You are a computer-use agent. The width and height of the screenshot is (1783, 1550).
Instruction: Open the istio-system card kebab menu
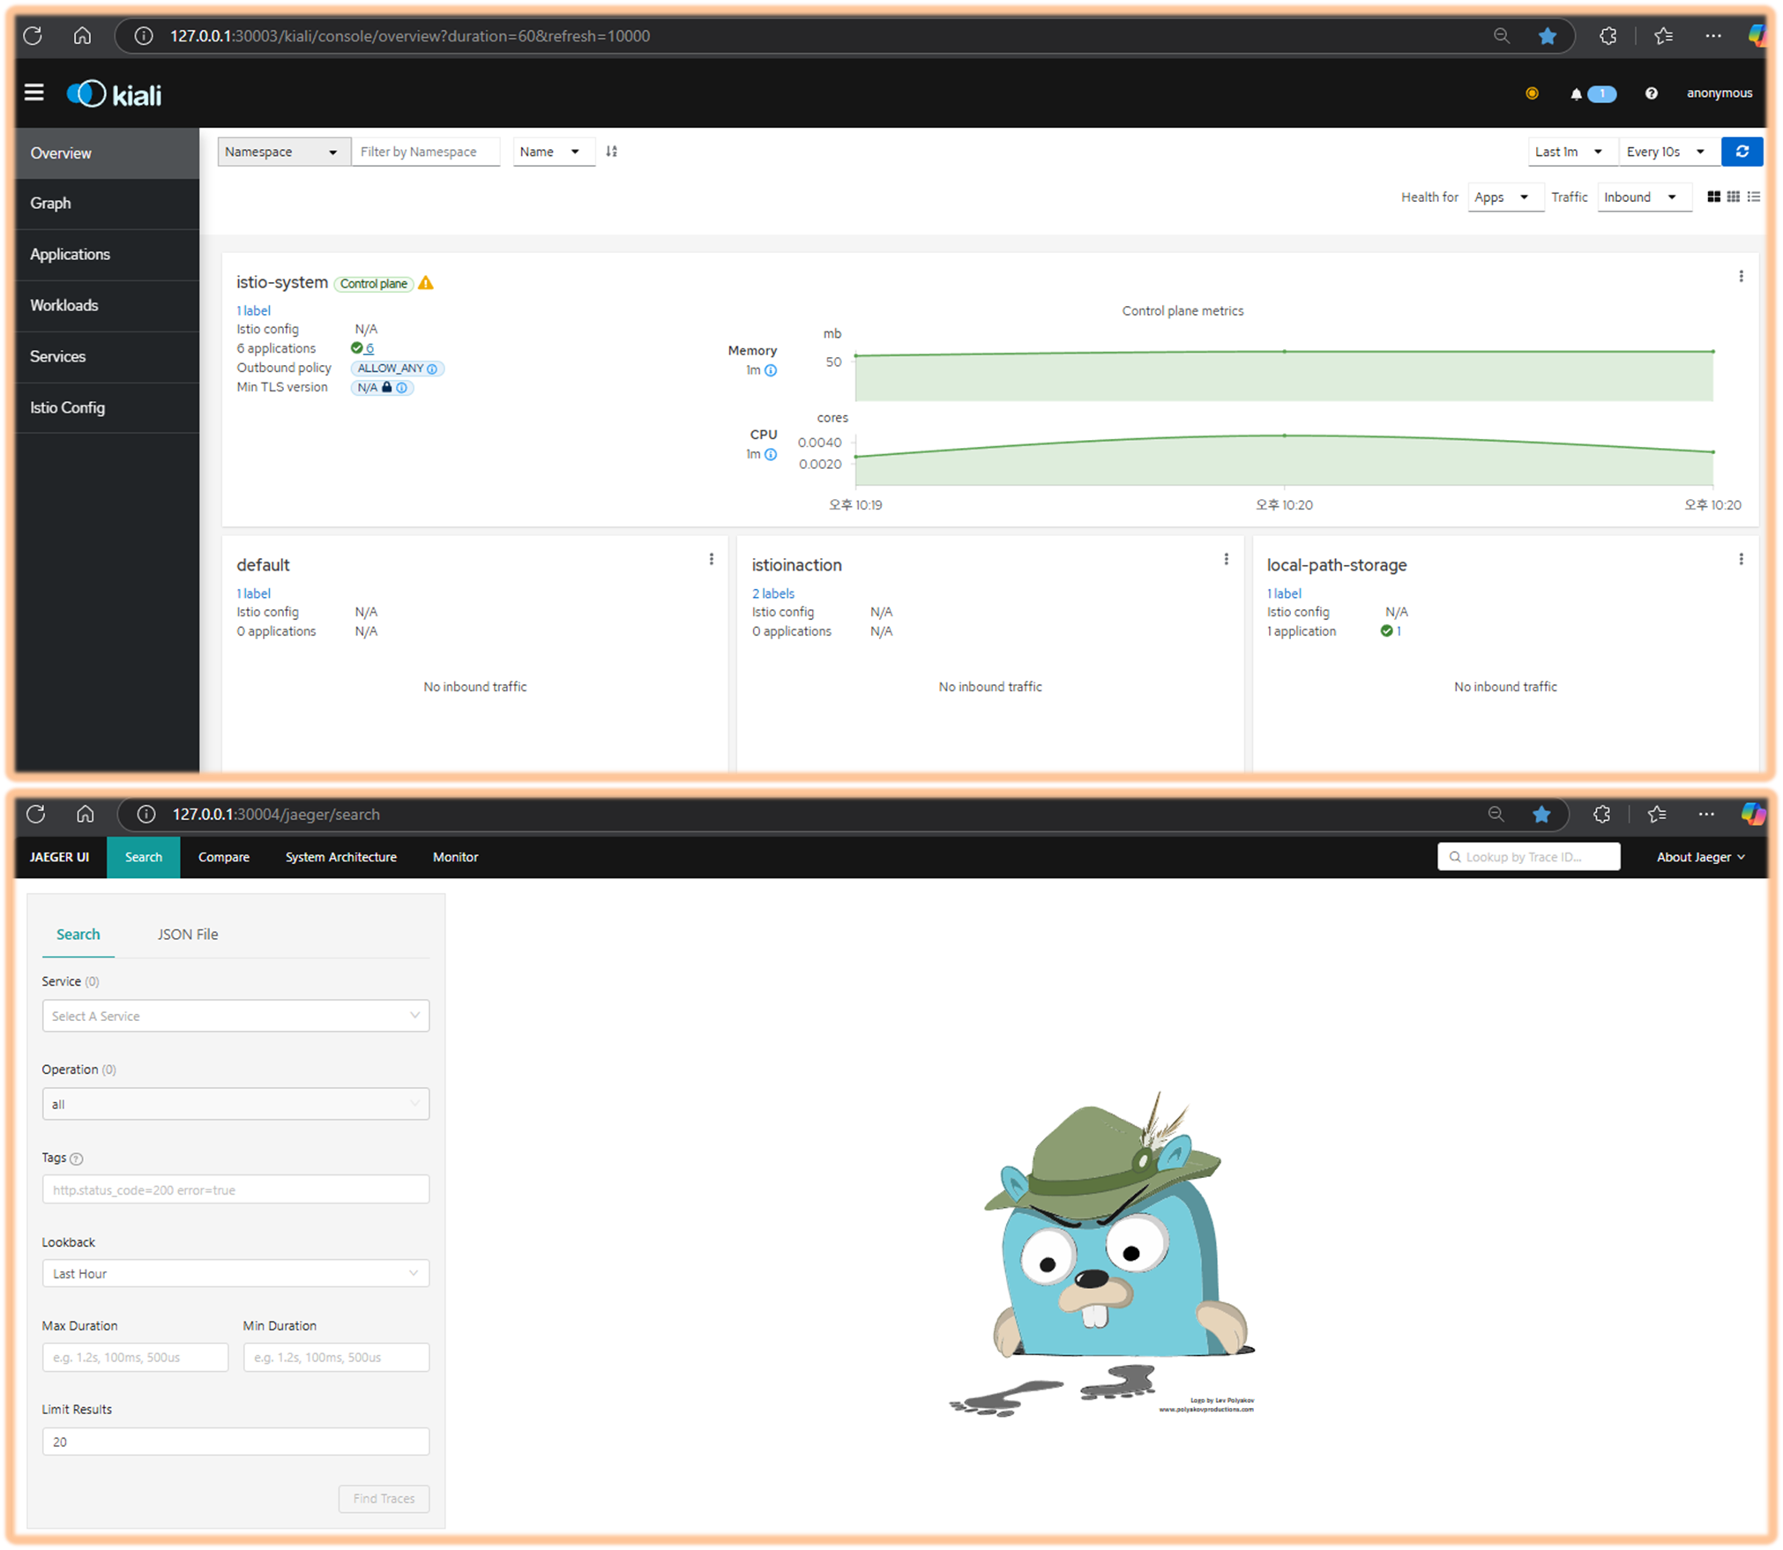click(1740, 276)
